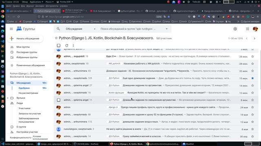Tick checkbox for Домашнее задание по смешанным аргументам
This screenshot has height=146, width=261.
click(x=59, y=100)
